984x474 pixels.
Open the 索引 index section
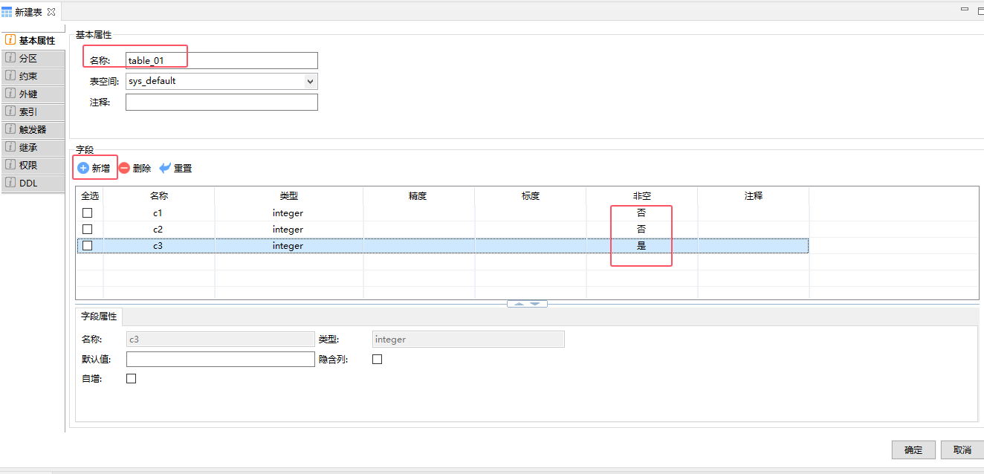[x=28, y=111]
